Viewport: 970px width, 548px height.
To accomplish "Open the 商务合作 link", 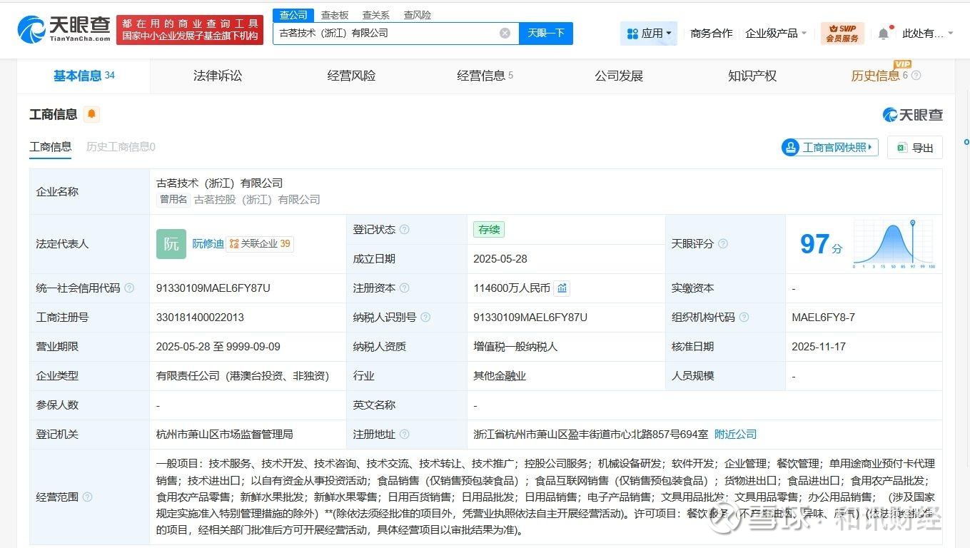I will [712, 34].
